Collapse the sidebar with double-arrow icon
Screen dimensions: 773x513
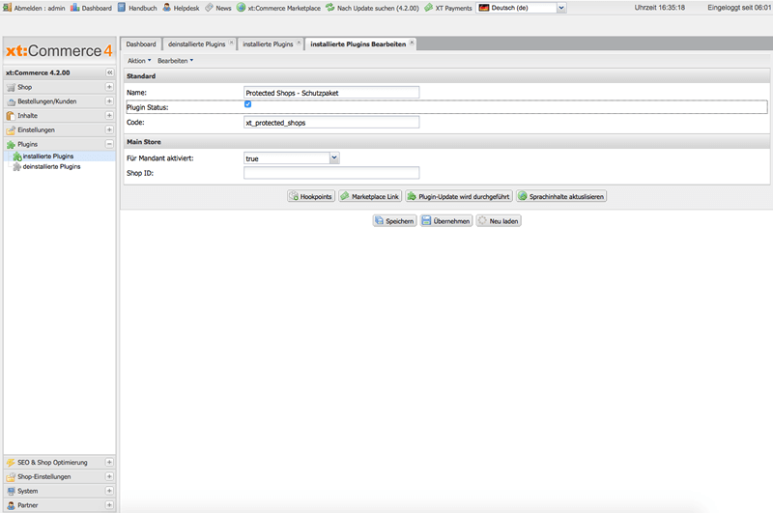pos(109,72)
